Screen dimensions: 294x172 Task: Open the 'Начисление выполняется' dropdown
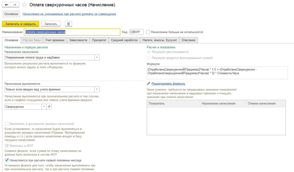point(97,89)
